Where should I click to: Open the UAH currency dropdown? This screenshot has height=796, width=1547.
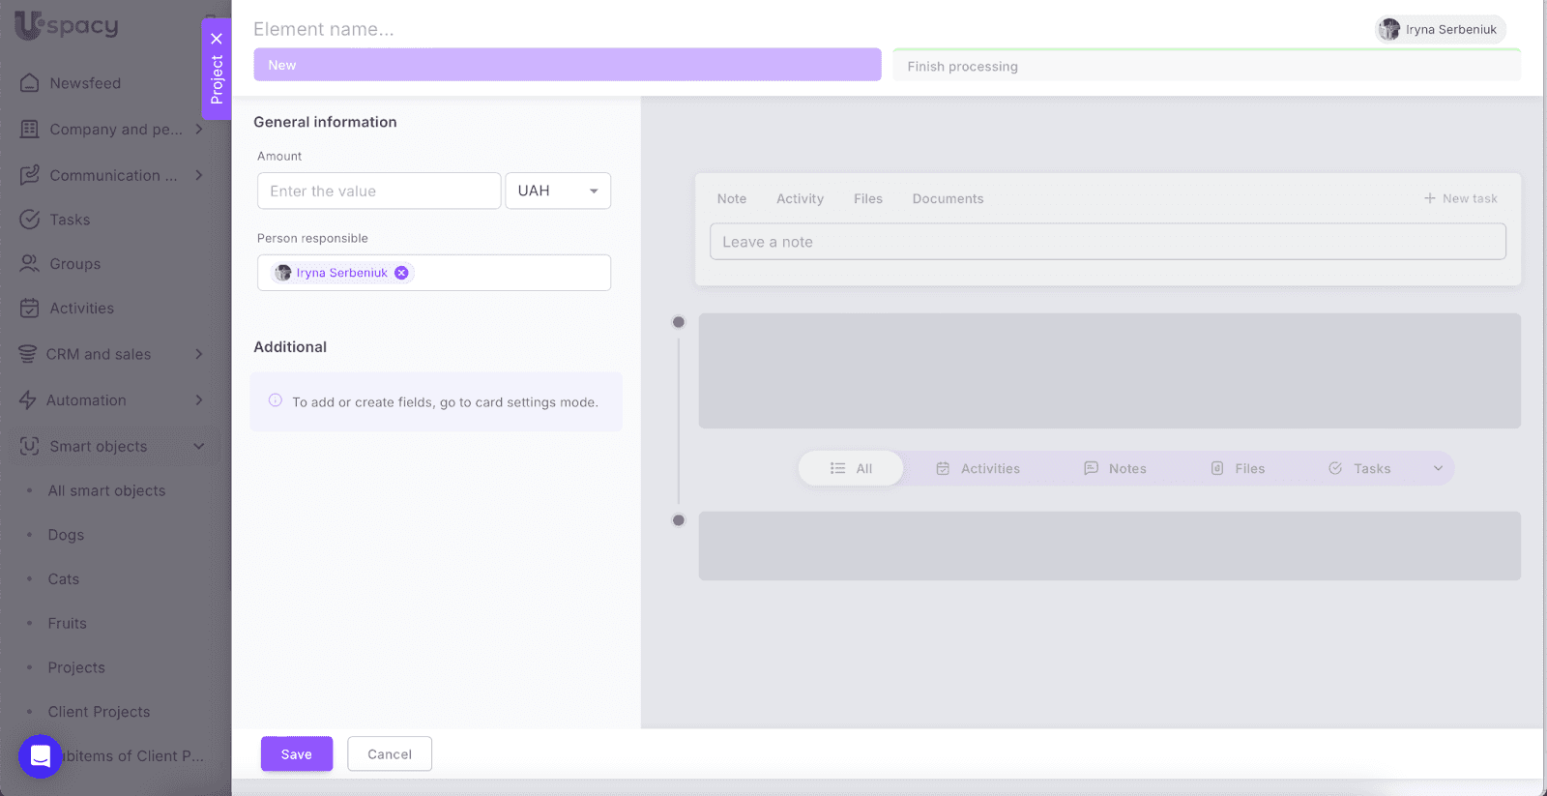(558, 192)
